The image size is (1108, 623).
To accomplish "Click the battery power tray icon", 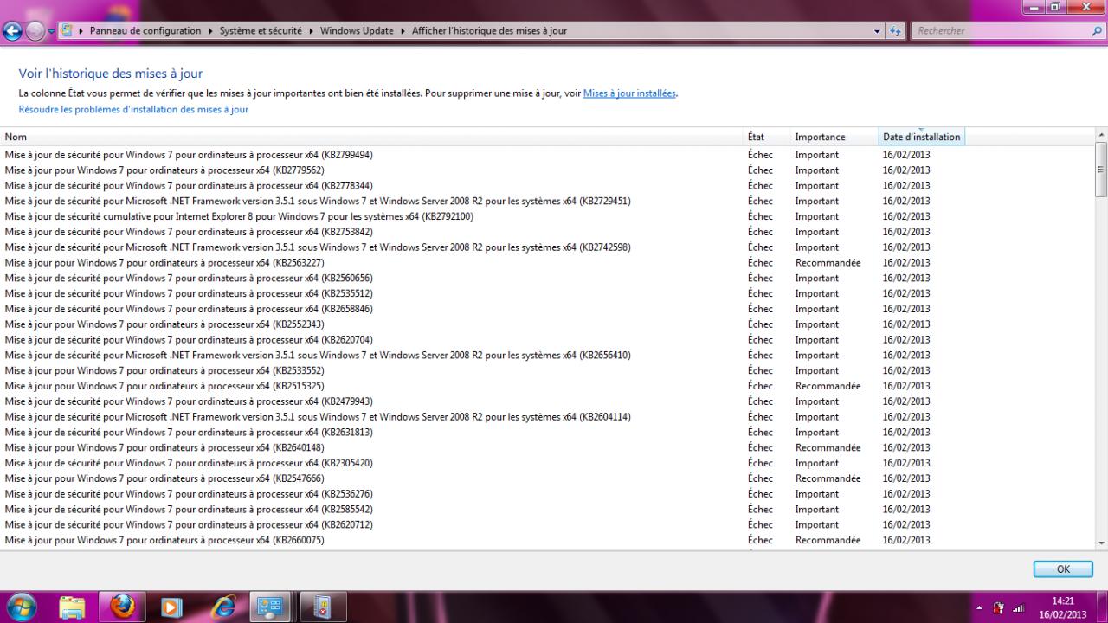I will coord(997,607).
